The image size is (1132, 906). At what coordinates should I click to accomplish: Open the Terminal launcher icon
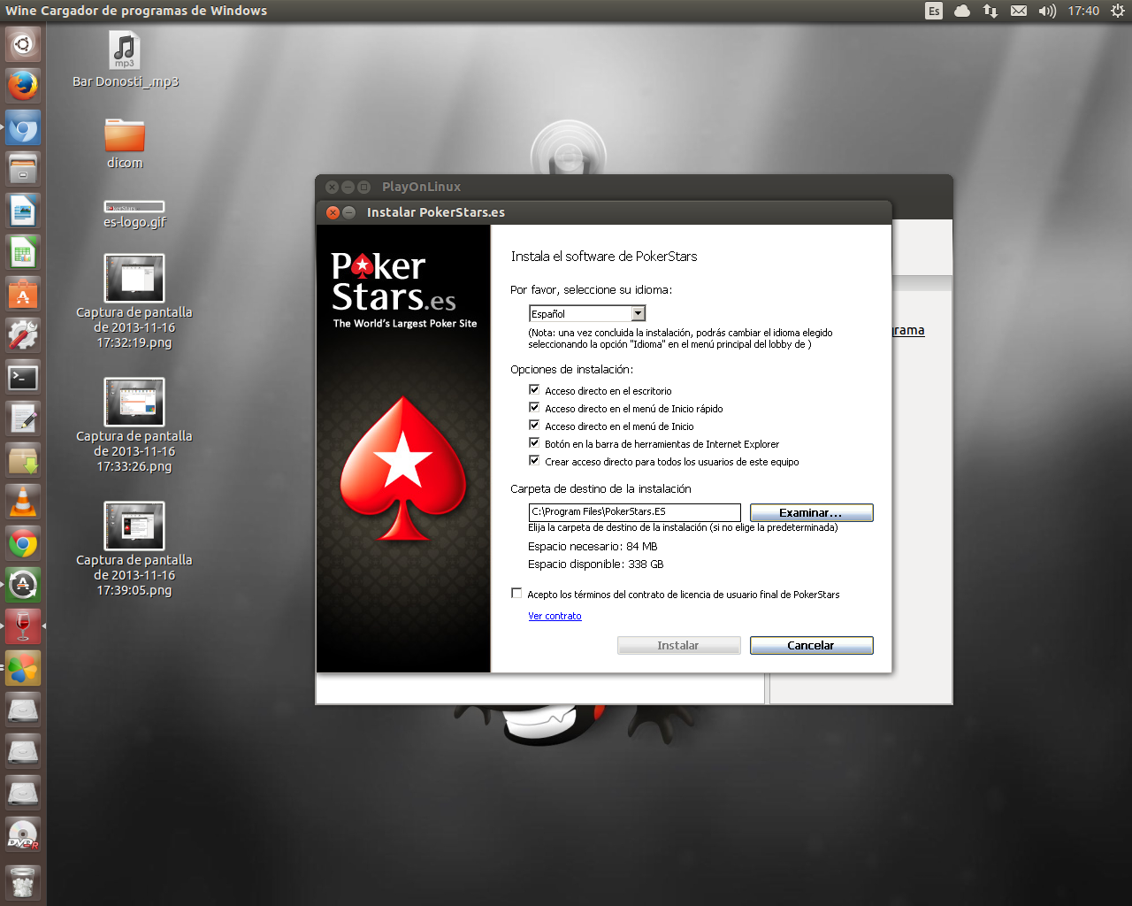coord(23,378)
